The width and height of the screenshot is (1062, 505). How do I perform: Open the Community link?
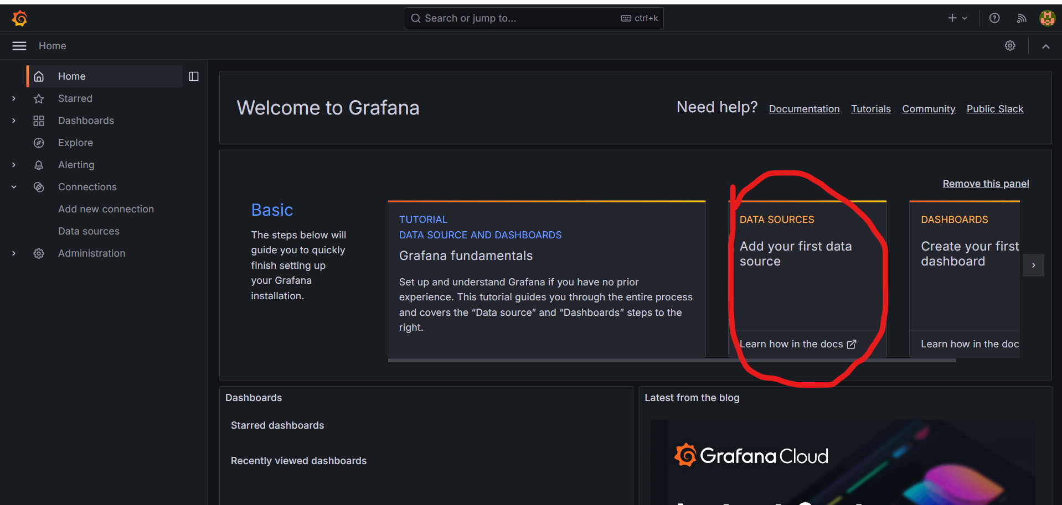click(929, 109)
